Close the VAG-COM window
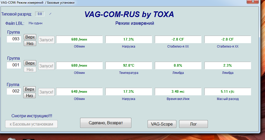Image resolution: width=265 pixels, height=140 pixels. coord(254,2)
